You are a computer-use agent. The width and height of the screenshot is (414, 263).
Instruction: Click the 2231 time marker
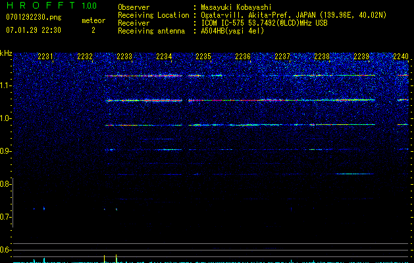(x=45, y=57)
